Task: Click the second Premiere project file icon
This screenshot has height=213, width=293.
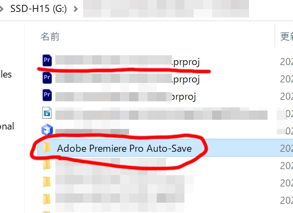Action: tap(47, 78)
